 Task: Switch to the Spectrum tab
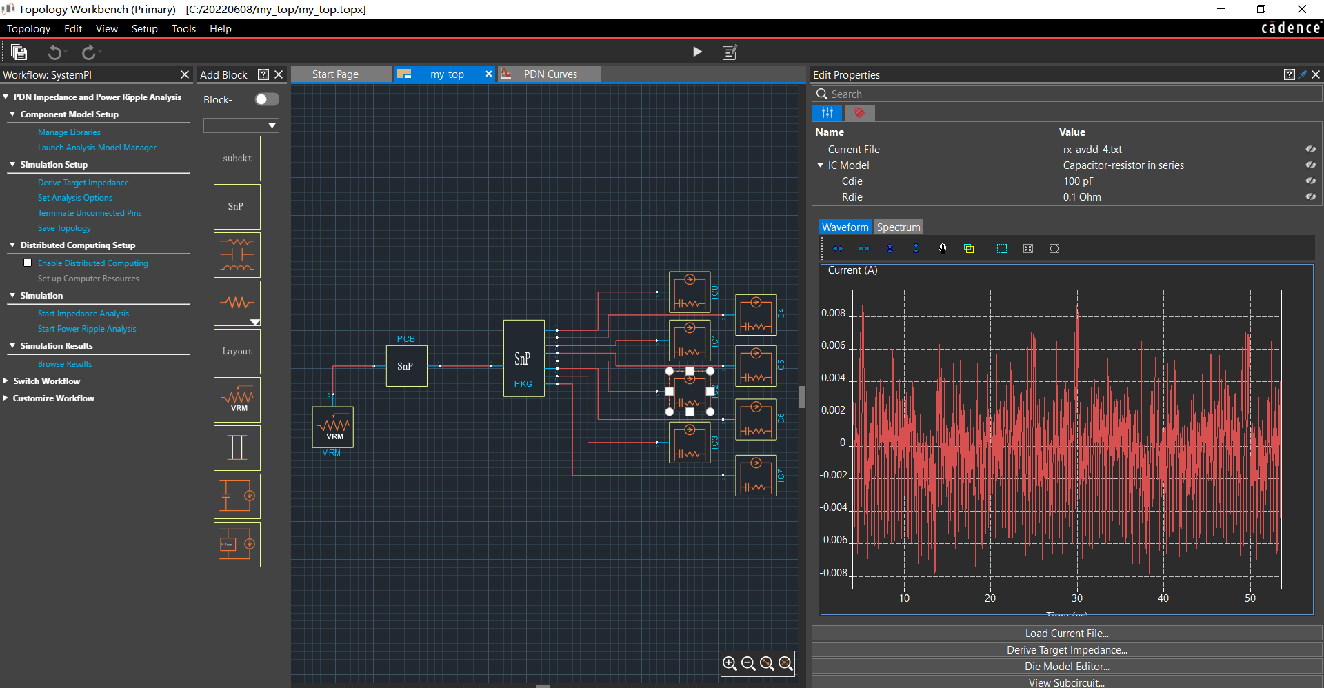(898, 227)
